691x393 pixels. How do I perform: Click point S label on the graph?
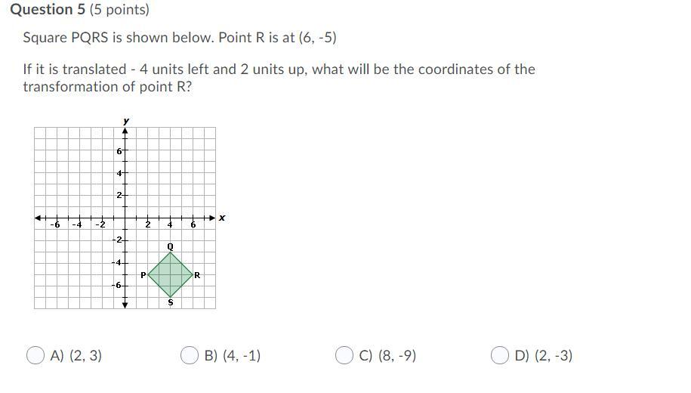tap(171, 302)
